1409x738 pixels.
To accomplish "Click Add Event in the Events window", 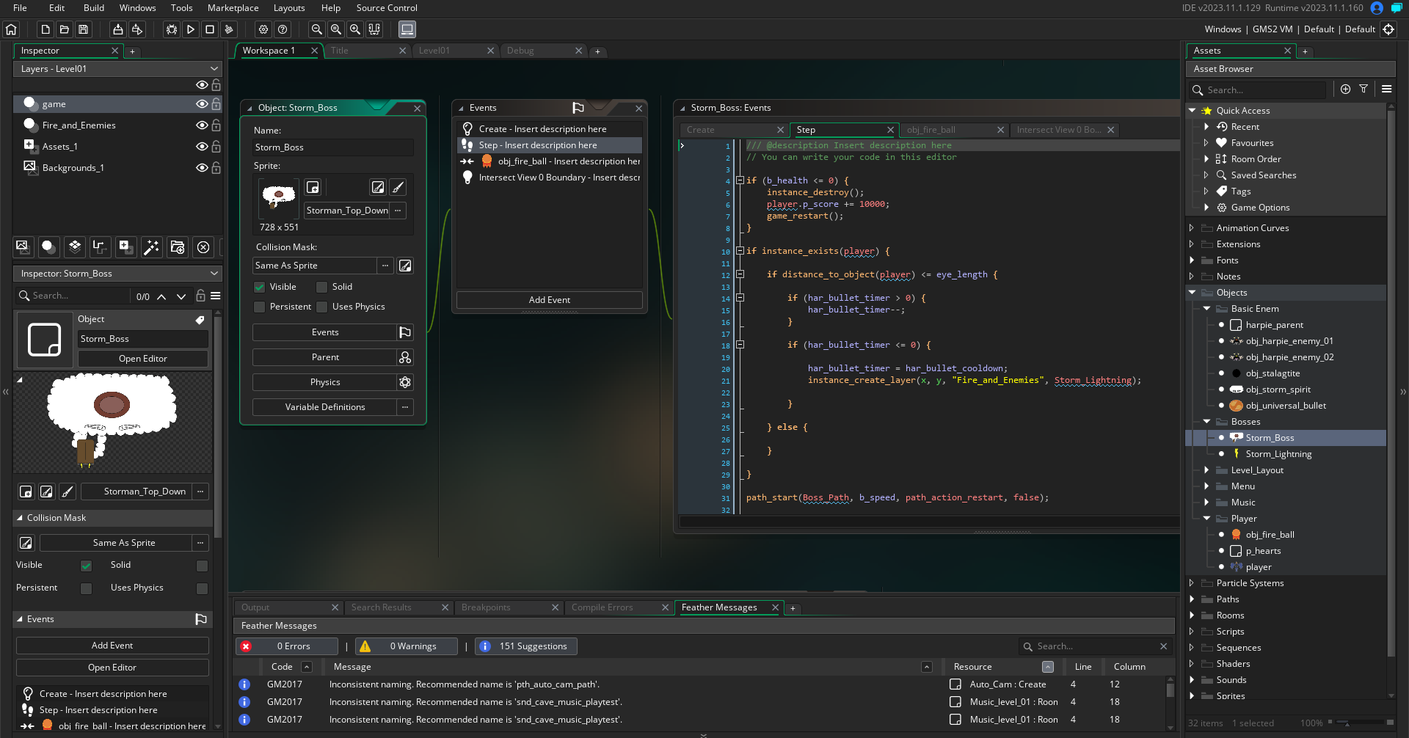I will point(549,300).
